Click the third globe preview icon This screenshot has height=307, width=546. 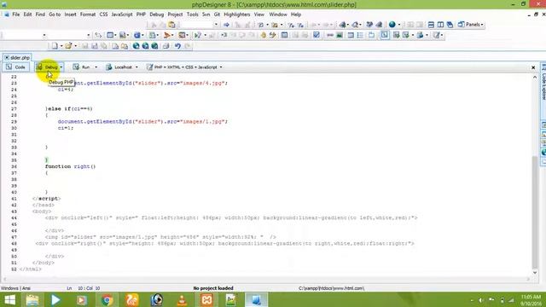pyautogui.click(x=154, y=46)
